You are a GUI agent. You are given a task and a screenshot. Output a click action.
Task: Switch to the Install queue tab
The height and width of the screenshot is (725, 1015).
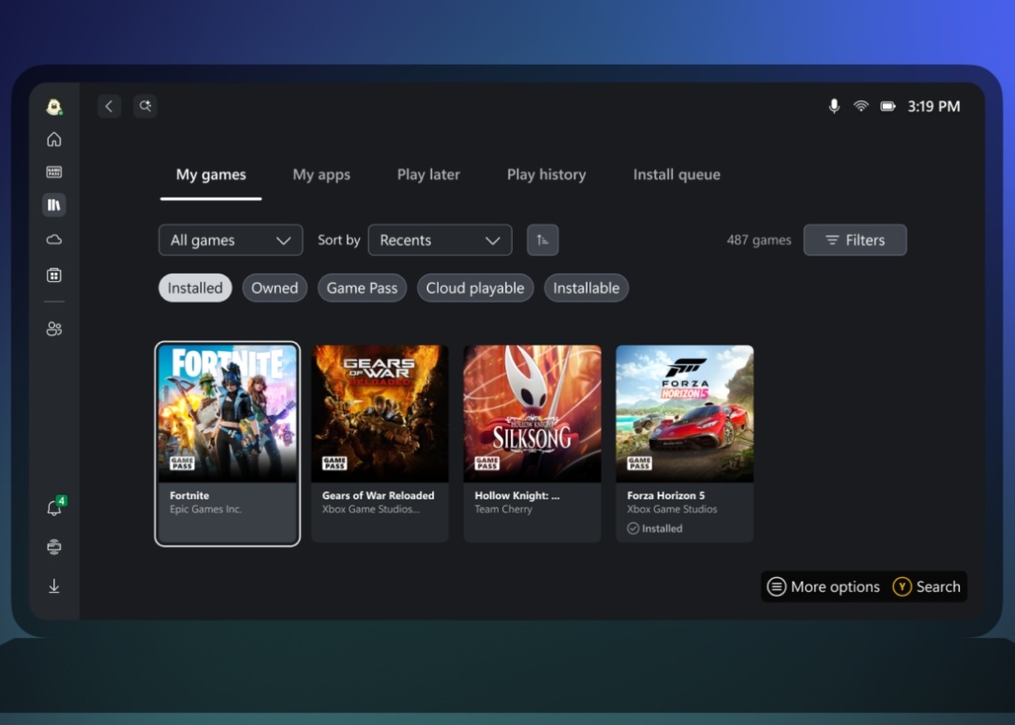[x=677, y=174]
